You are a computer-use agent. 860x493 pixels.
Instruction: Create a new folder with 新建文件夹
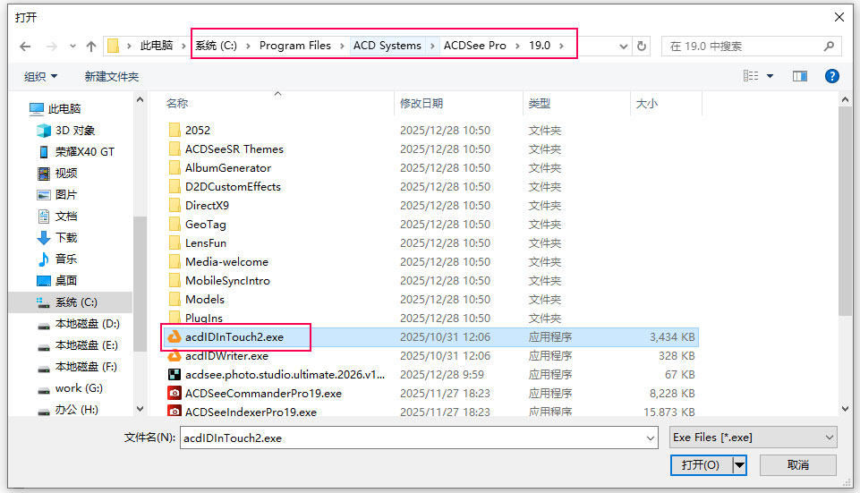pyautogui.click(x=112, y=76)
